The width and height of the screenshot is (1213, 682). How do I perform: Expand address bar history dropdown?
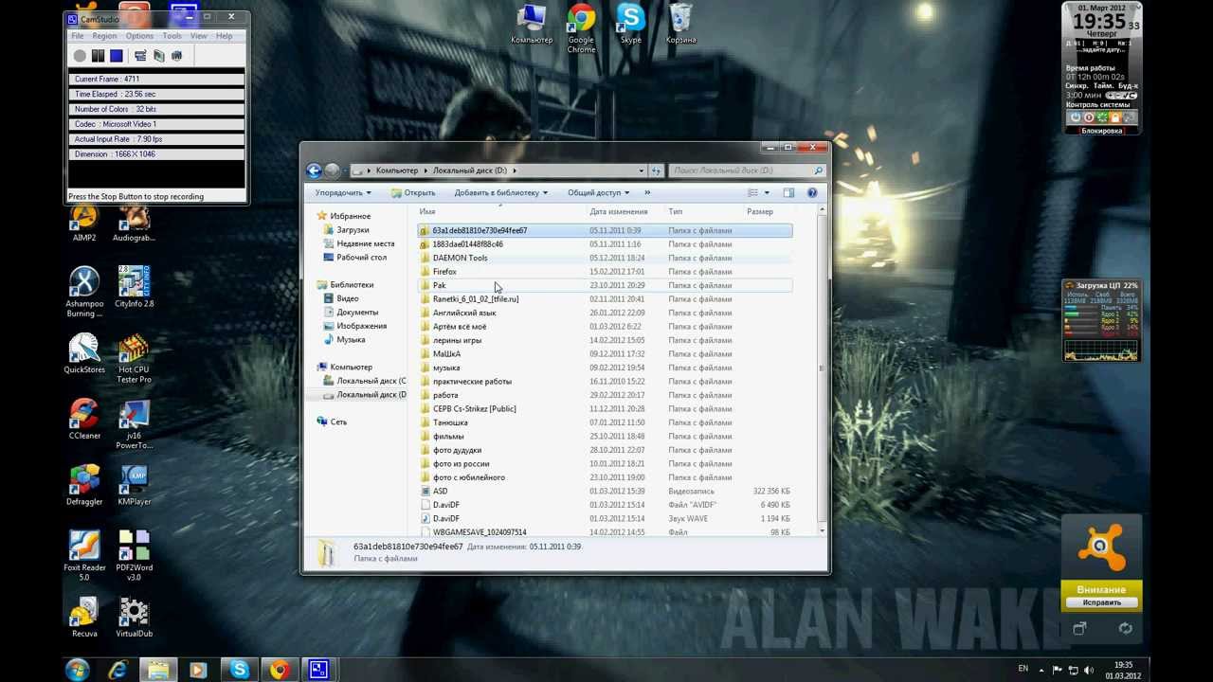641,170
